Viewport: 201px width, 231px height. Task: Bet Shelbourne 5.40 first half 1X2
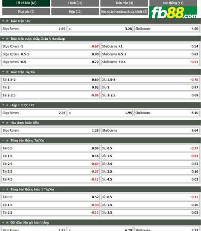point(167,113)
